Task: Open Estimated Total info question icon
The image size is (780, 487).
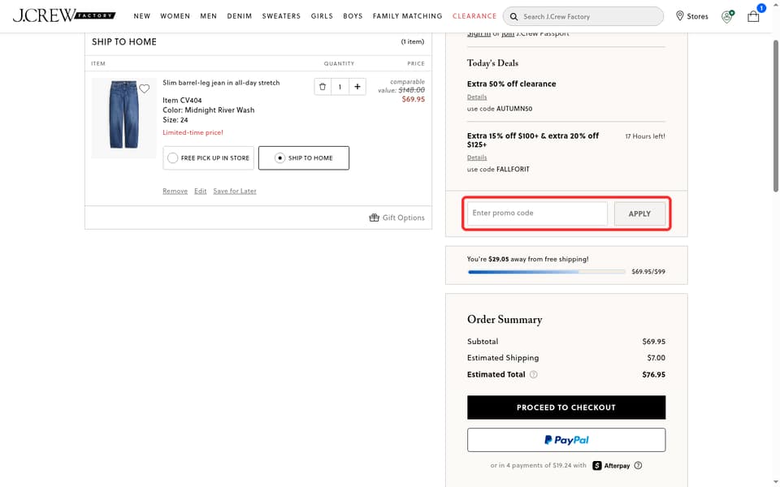Action: tap(533, 374)
